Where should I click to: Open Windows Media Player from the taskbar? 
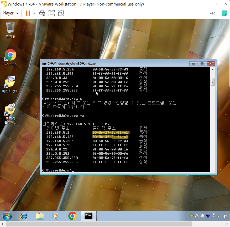(56, 216)
